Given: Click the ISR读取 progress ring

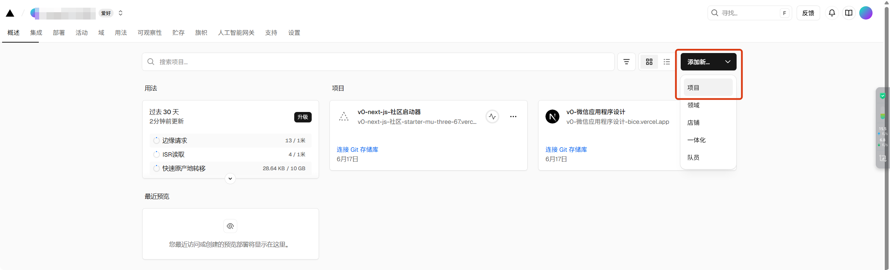Looking at the screenshot, I should [x=157, y=155].
